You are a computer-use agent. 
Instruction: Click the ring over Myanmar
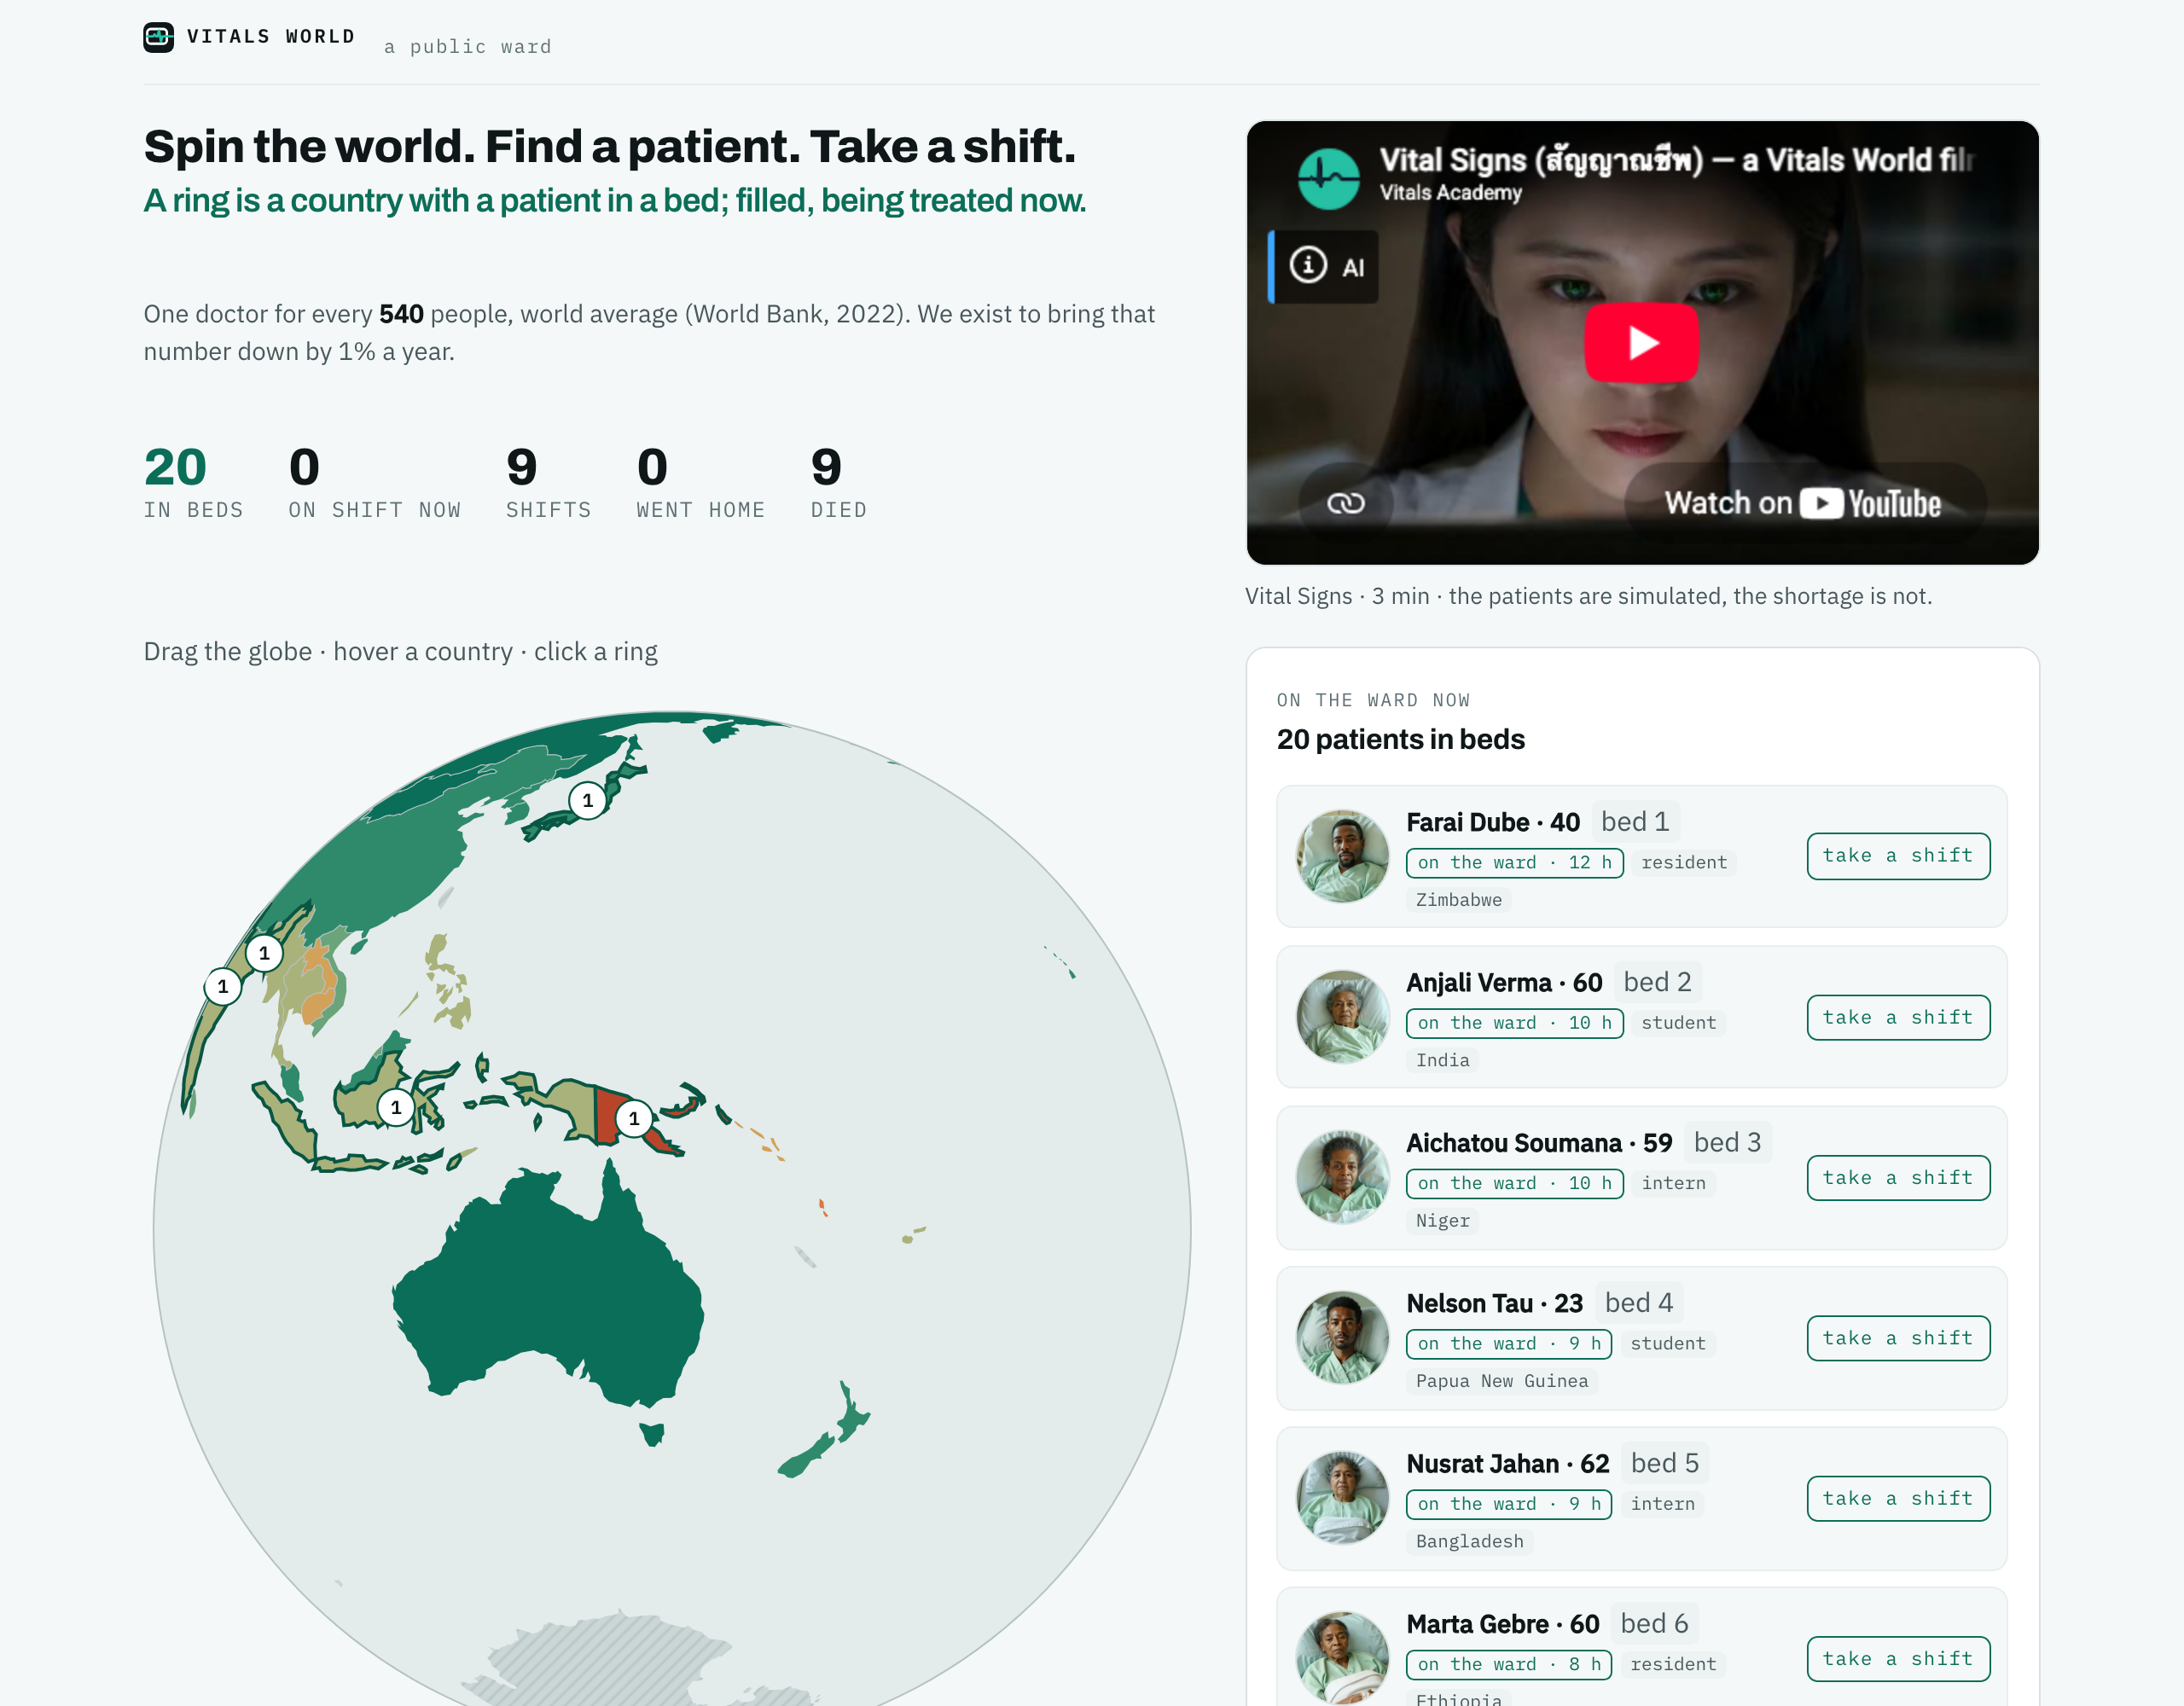[264, 953]
